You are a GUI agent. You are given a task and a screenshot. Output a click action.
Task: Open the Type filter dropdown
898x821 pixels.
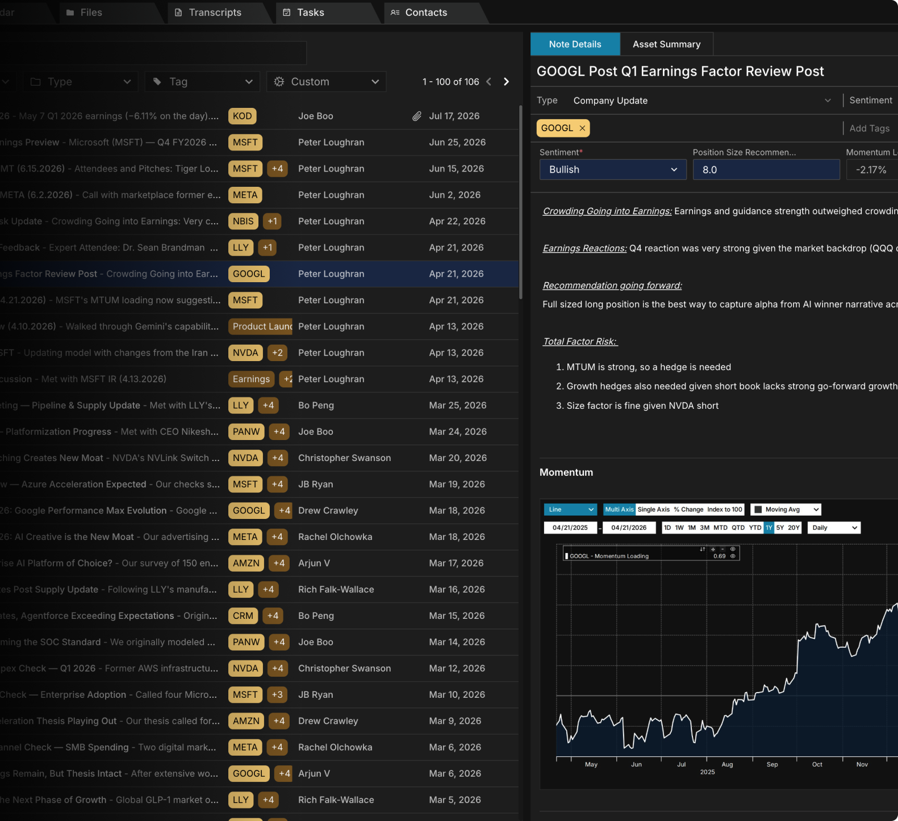pos(81,82)
